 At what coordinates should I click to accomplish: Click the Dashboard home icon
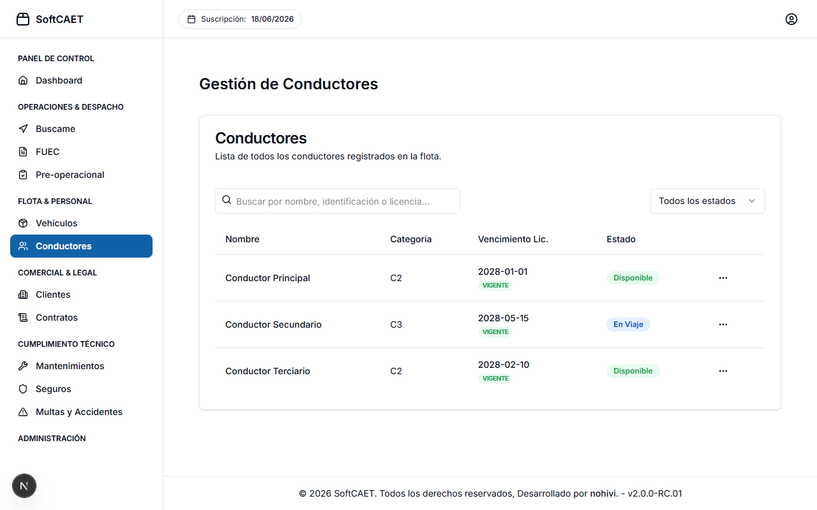[23, 80]
